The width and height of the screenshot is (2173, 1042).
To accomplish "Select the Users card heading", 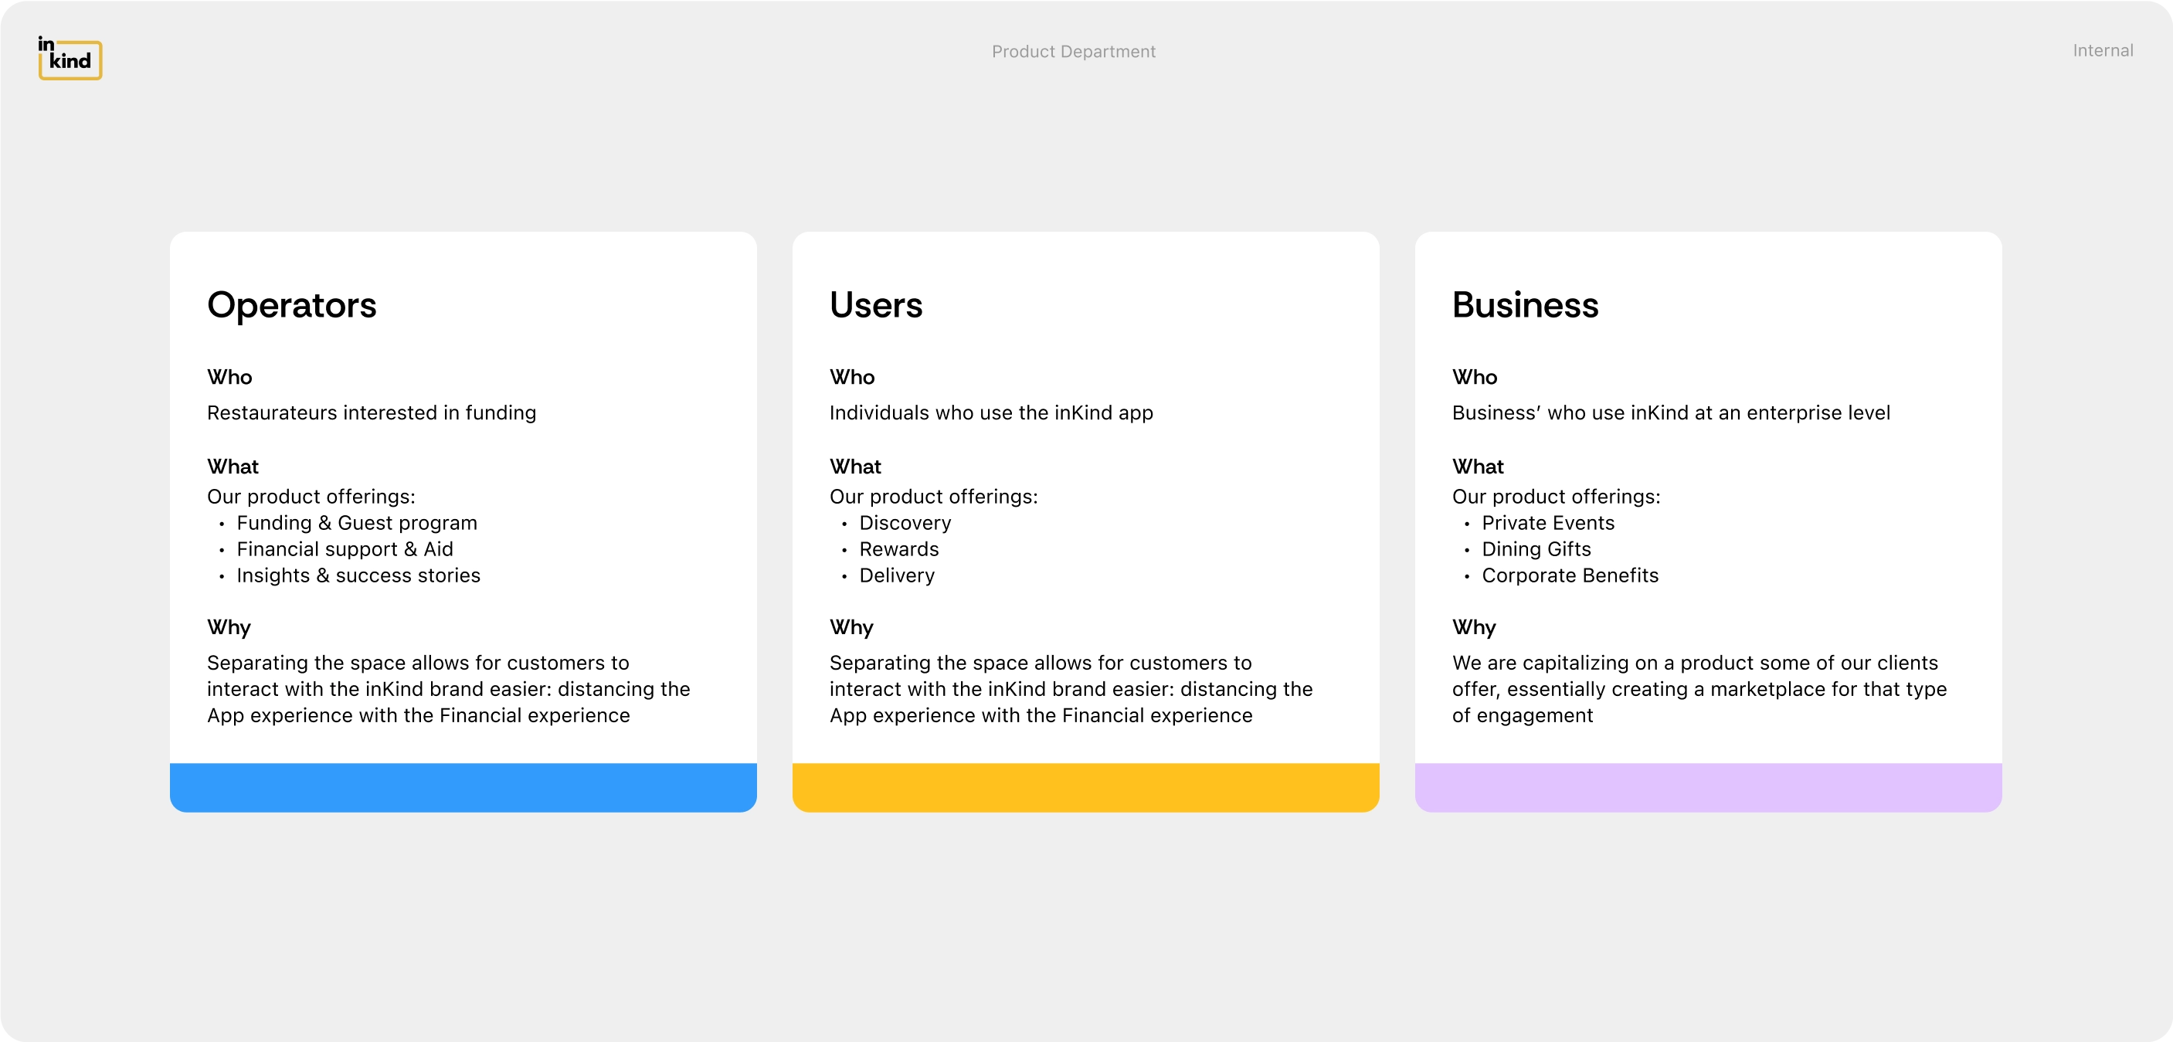I will click(x=875, y=304).
